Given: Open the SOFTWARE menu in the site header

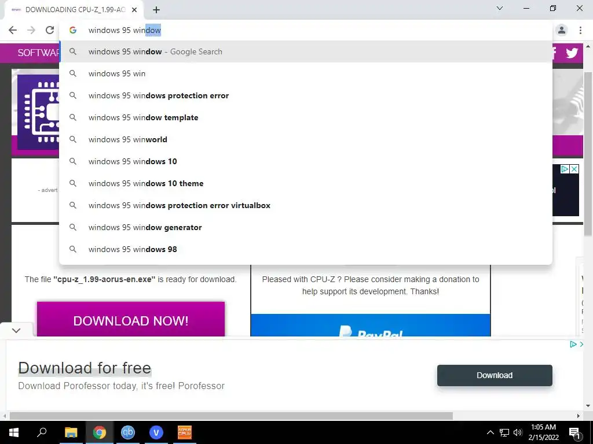Looking at the screenshot, I should coord(38,53).
